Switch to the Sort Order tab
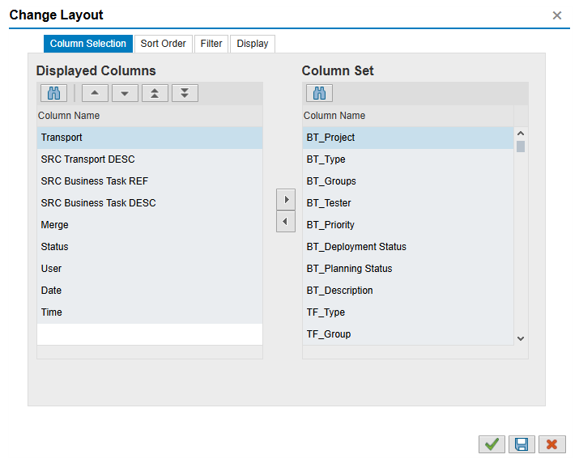 (x=163, y=44)
